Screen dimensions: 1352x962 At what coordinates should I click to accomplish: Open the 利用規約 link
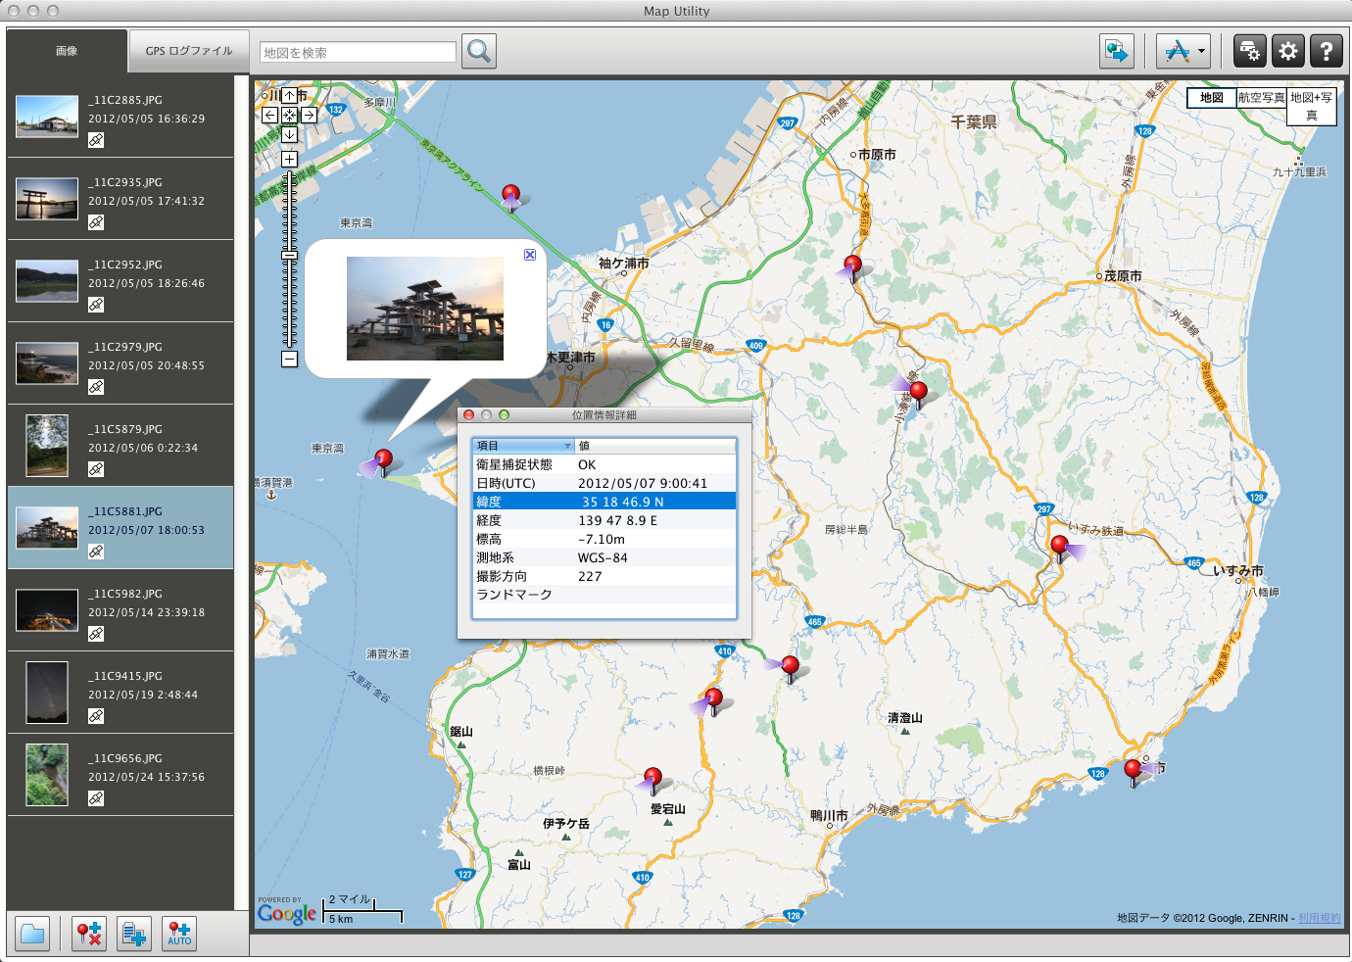[1317, 918]
